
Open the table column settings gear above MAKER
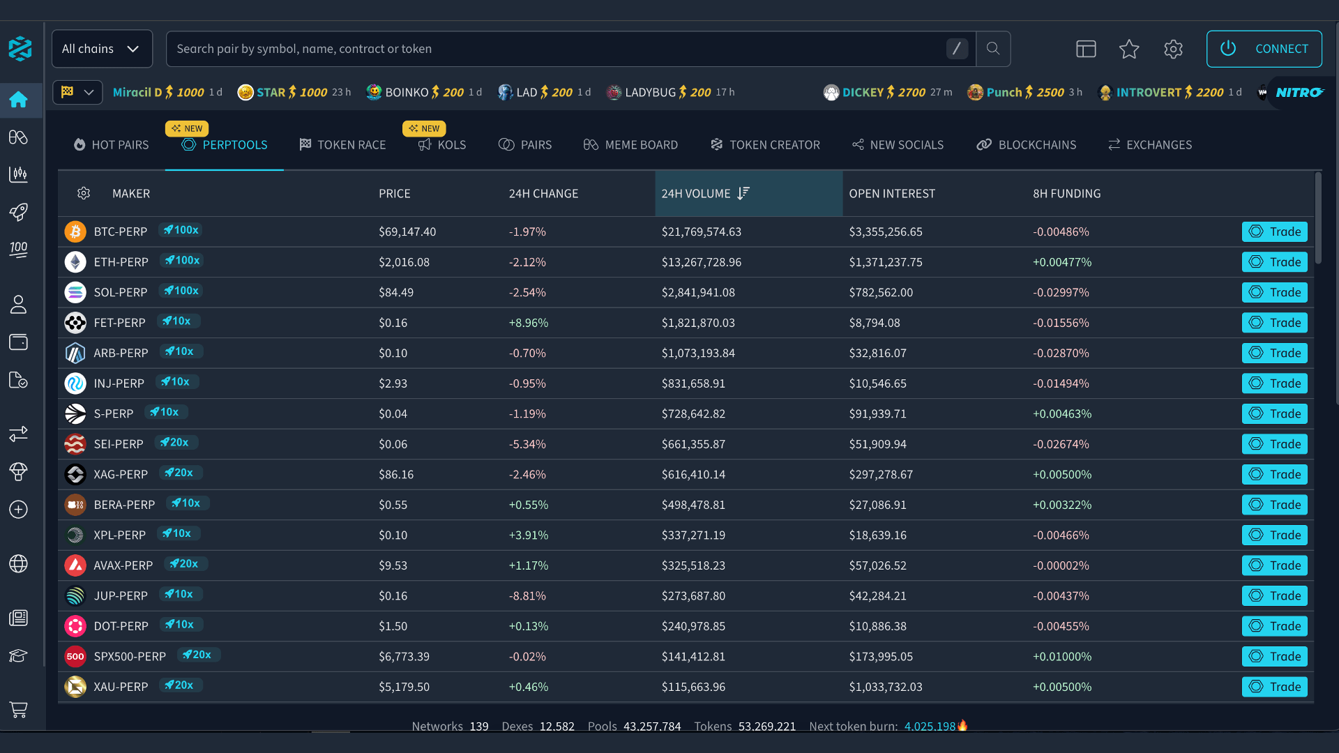[x=84, y=193]
